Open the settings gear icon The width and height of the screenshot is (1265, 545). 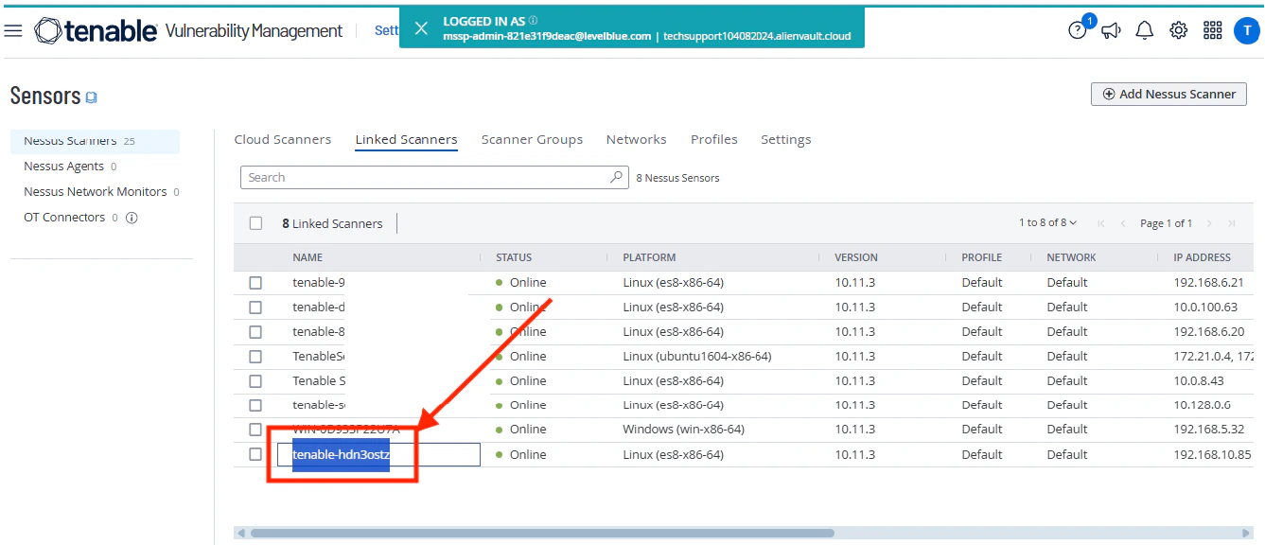click(1178, 30)
